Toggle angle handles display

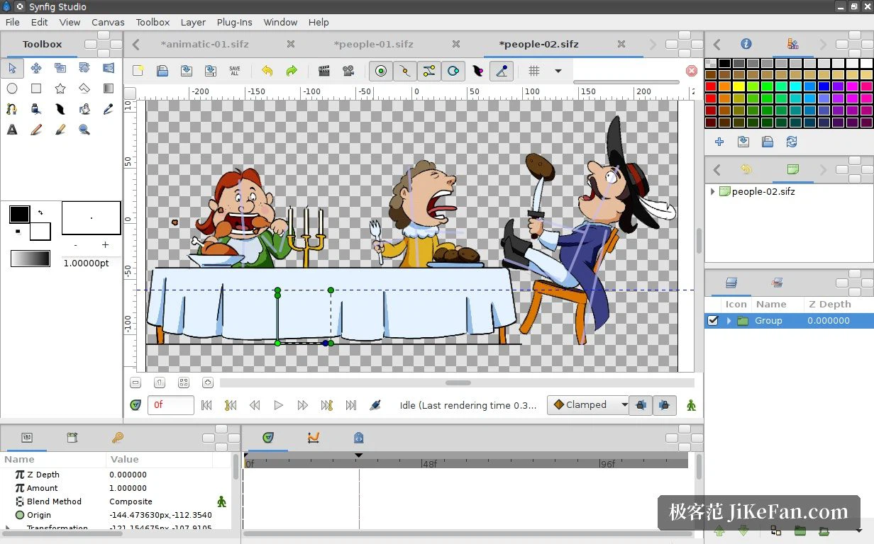pyautogui.click(x=502, y=71)
